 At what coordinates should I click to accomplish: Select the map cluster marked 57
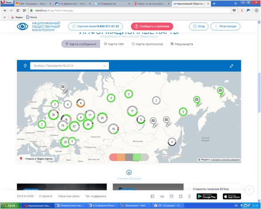click(74, 126)
